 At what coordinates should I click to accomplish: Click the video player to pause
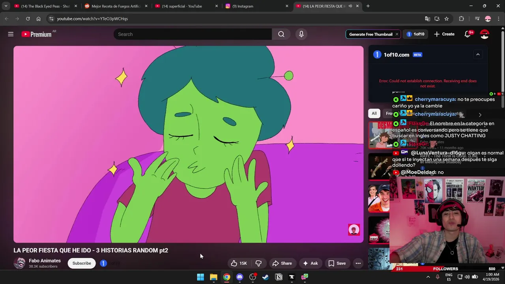[189, 144]
